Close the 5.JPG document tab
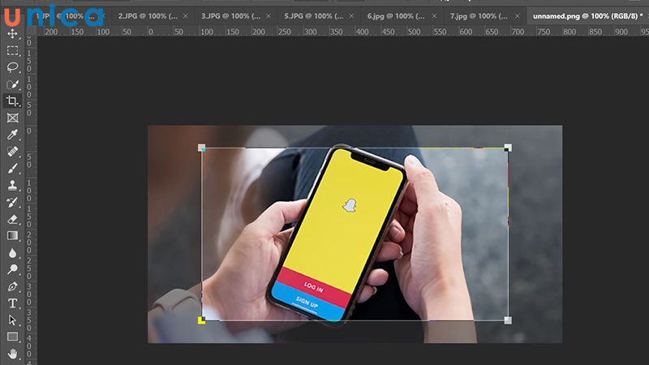The height and width of the screenshot is (365, 649). (x=351, y=16)
